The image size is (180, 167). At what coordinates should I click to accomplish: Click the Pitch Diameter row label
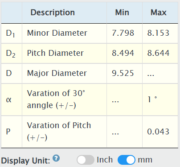pos(55,53)
